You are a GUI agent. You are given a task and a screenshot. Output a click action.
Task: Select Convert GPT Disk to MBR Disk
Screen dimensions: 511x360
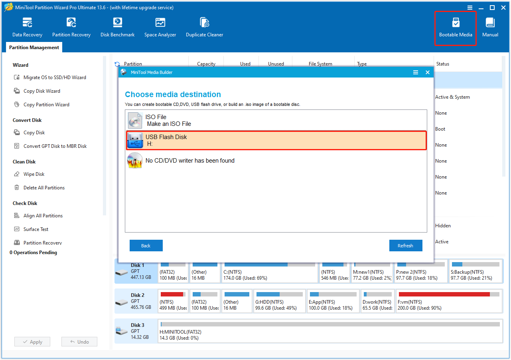[x=50, y=146]
